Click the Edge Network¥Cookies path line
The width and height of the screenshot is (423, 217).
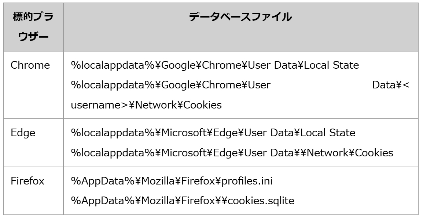(232, 153)
